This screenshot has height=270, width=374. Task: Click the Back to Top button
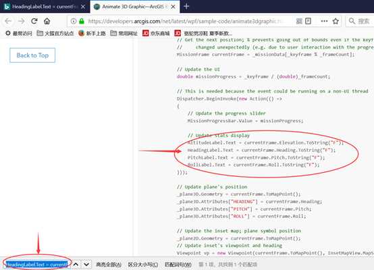32,55
